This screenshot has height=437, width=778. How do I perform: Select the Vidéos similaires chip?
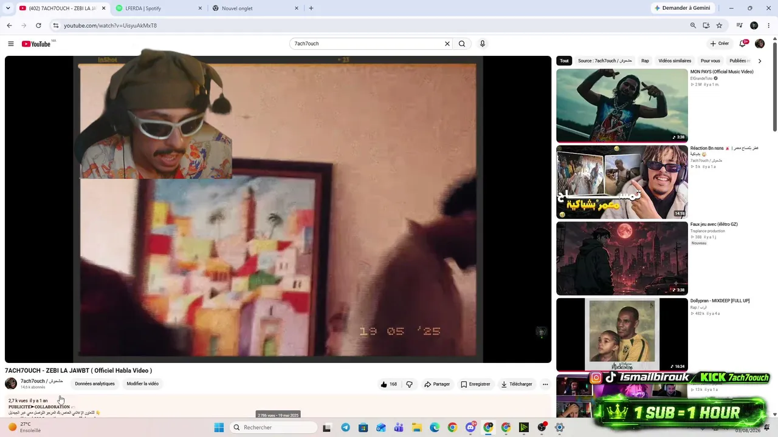[675, 61]
